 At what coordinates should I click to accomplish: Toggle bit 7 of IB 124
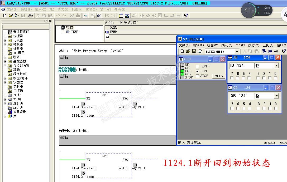pos(232,78)
